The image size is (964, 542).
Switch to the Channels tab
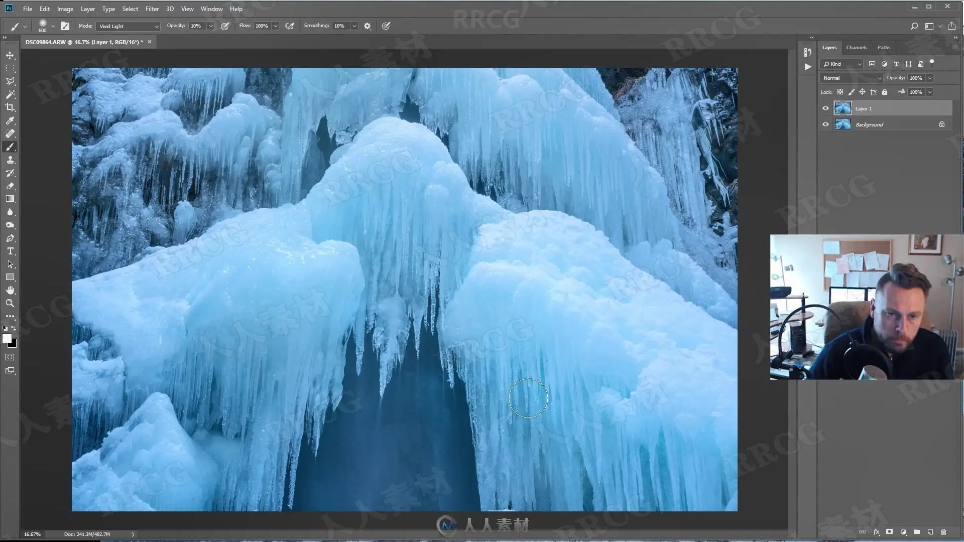point(857,47)
